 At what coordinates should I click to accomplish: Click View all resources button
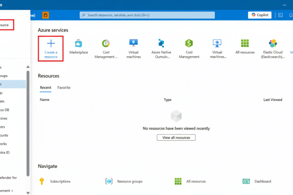(176, 137)
